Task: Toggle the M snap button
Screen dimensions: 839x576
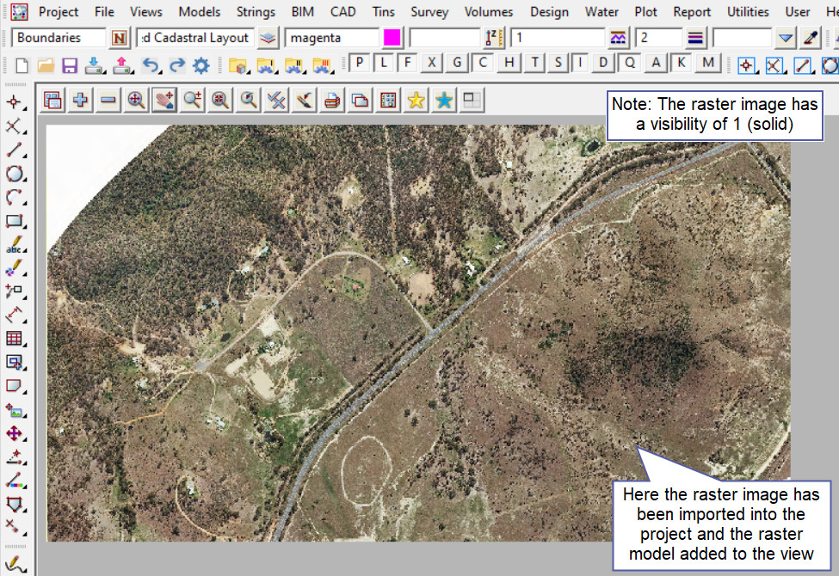Action: (x=707, y=64)
